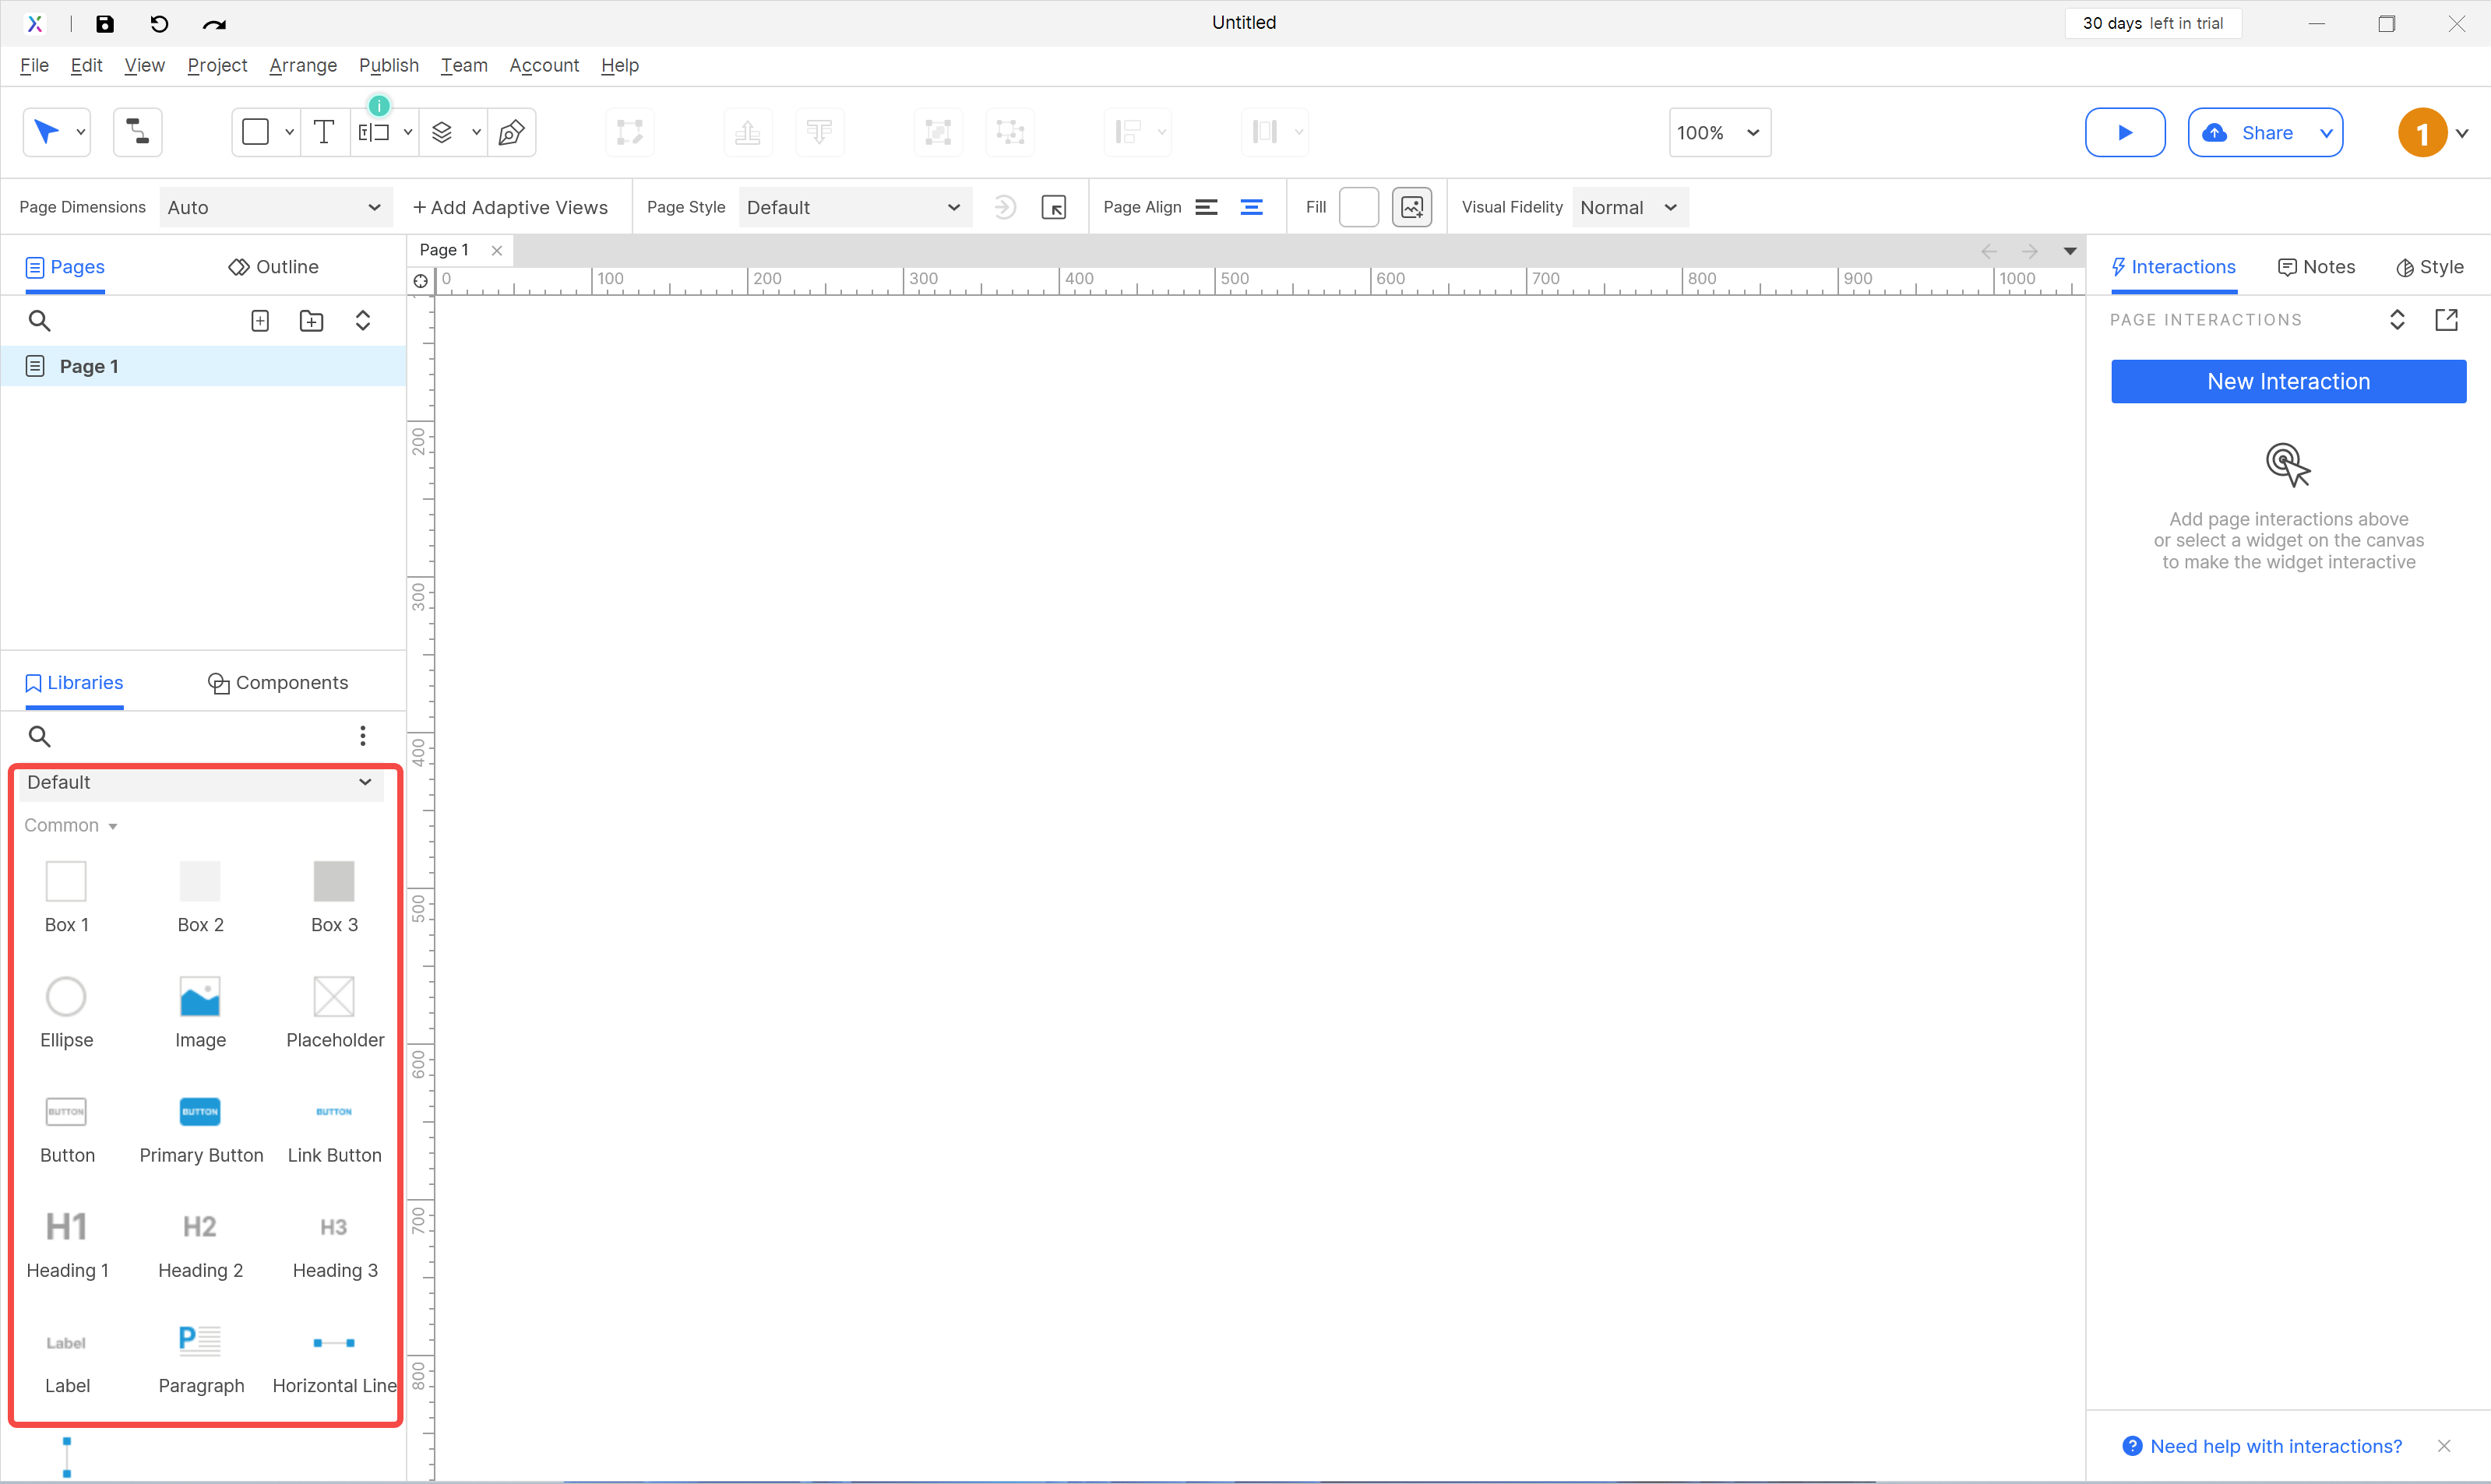Image resolution: width=2491 pixels, height=1484 pixels.
Task: Click the import image fill icon
Action: (x=1411, y=207)
